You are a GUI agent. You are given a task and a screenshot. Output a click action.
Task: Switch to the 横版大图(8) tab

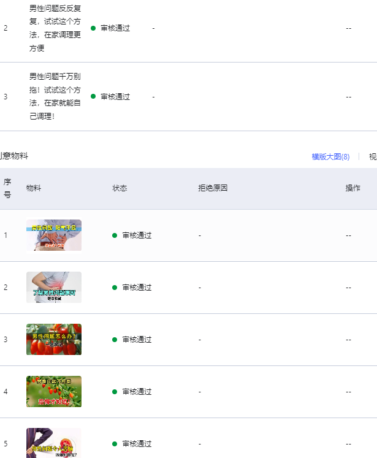[330, 157]
